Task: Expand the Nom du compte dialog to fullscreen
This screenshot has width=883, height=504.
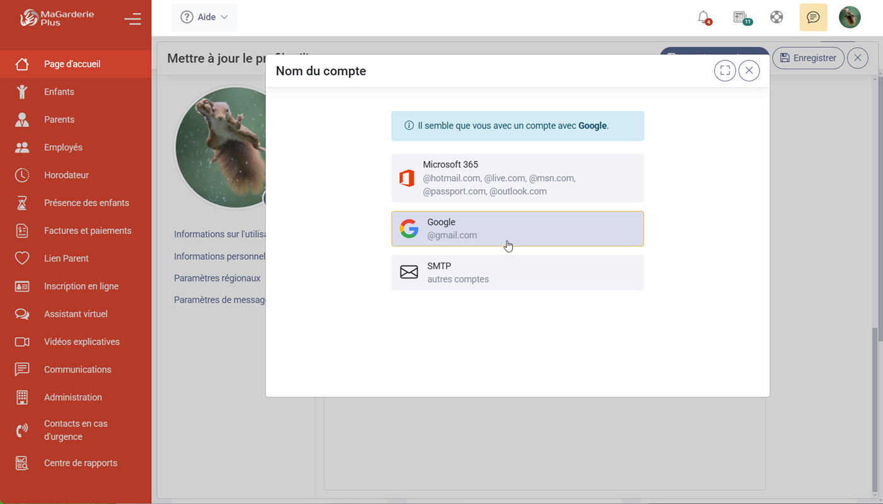Action: [x=725, y=71]
